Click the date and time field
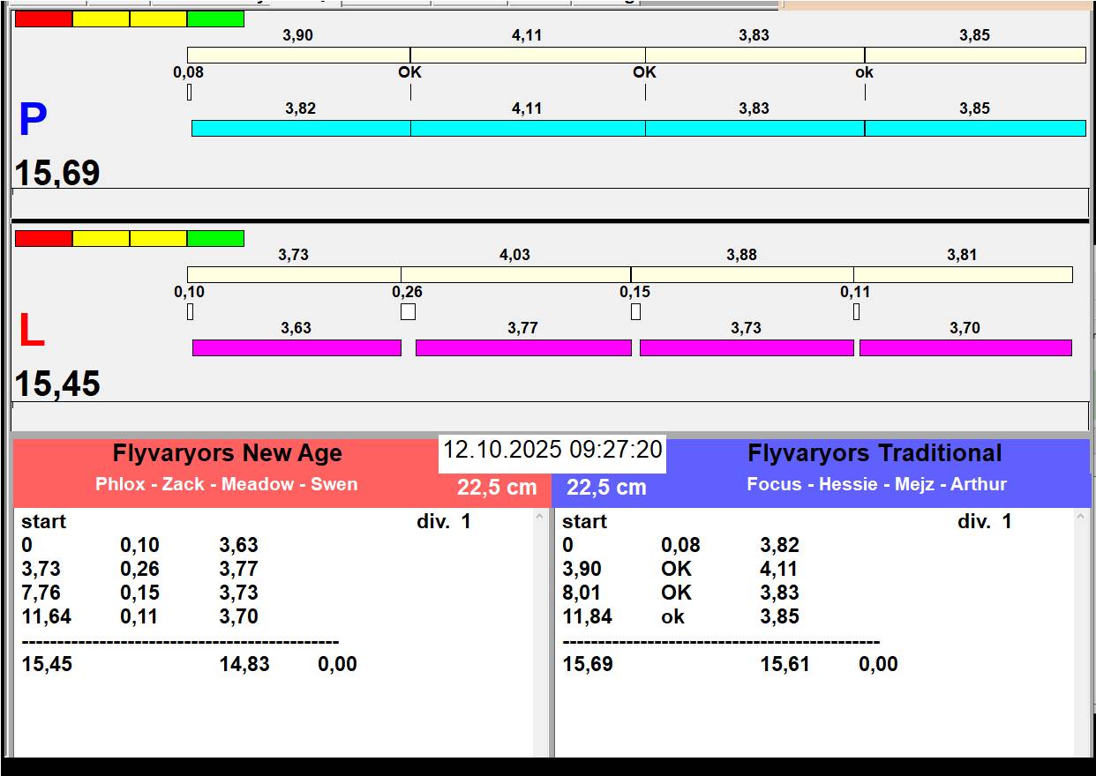Screen dimensions: 1096x776 (x=552, y=451)
